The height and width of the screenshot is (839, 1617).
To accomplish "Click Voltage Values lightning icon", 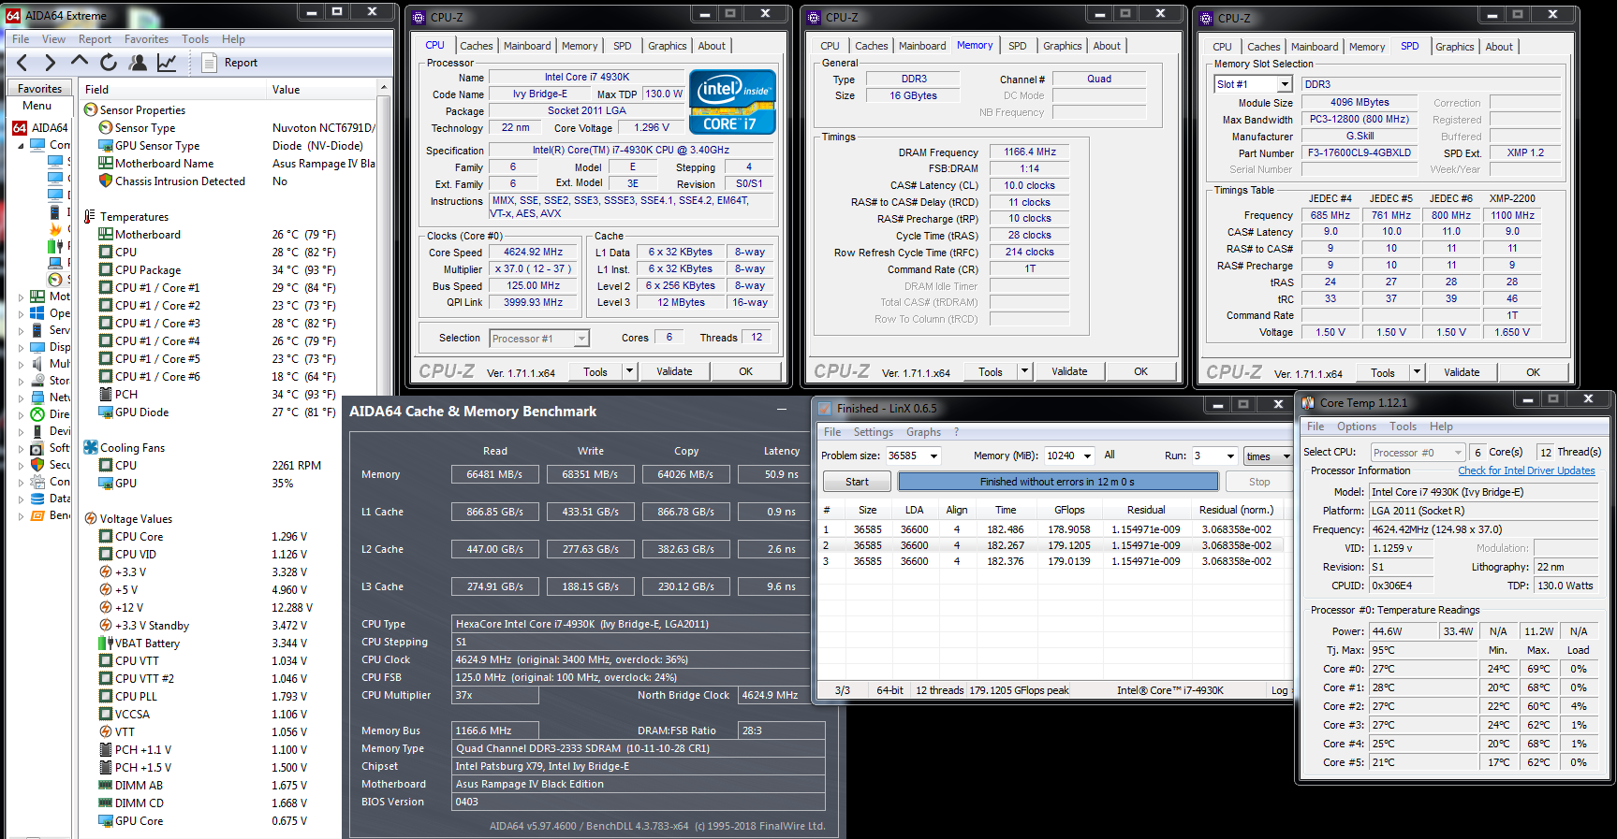I will click(91, 519).
